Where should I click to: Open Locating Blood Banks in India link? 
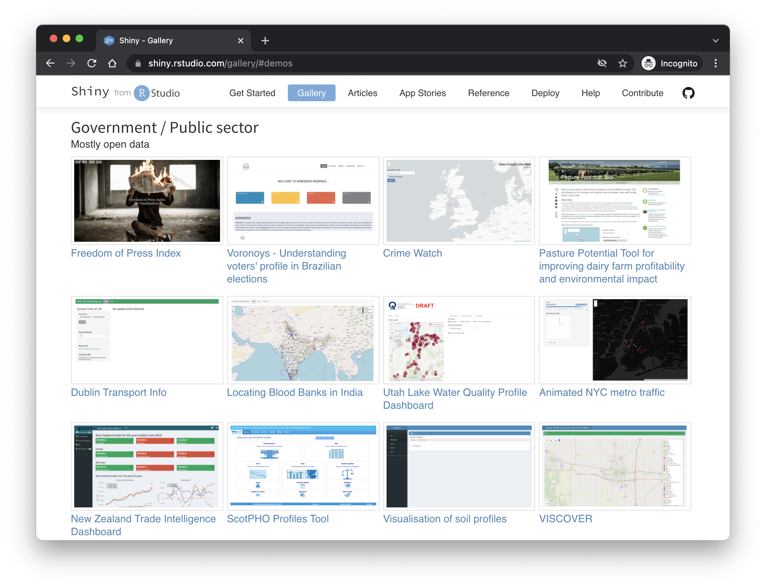(295, 392)
